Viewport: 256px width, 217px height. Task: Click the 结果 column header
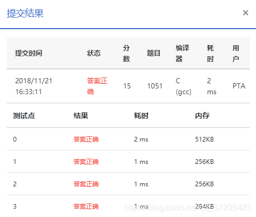click(x=81, y=116)
